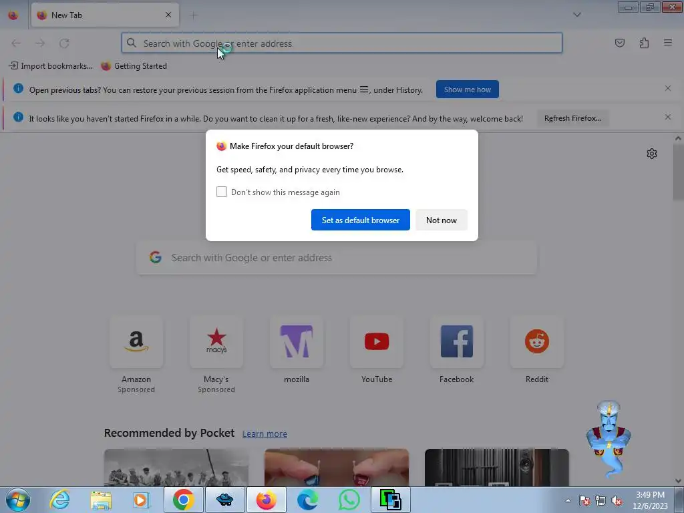Open Getting Started bookmark
Viewport: 684px width, 513px height.
click(134, 66)
